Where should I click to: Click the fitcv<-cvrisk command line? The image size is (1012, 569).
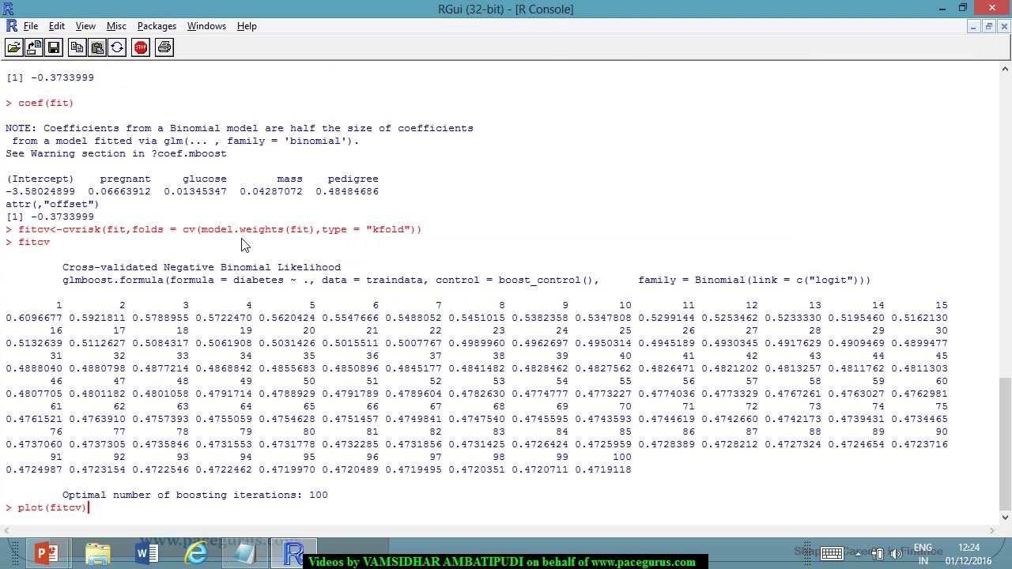click(x=213, y=229)
